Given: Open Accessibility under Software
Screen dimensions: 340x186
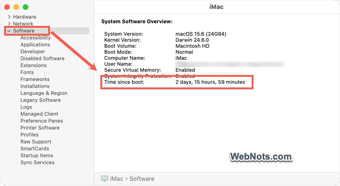Looking at the screenshot, I should [36, 37].
